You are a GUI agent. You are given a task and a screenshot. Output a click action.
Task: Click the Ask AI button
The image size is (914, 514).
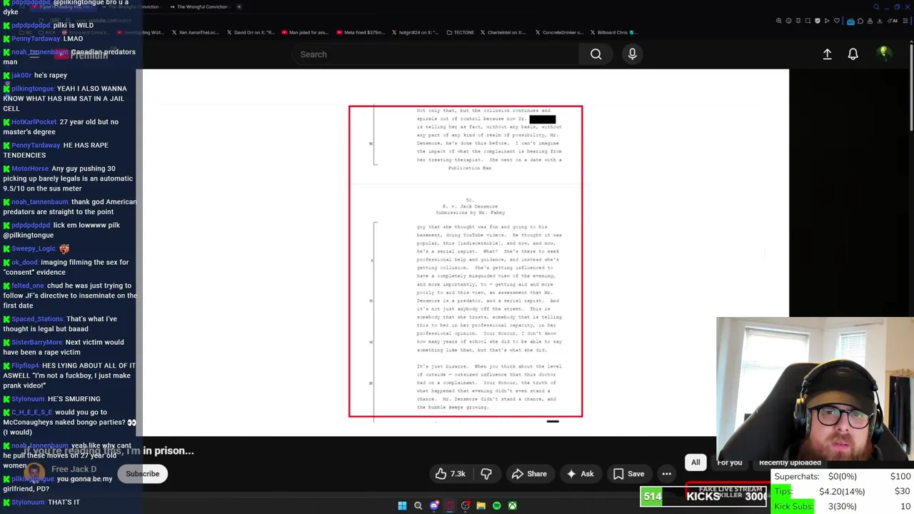[x=580, y=474]
